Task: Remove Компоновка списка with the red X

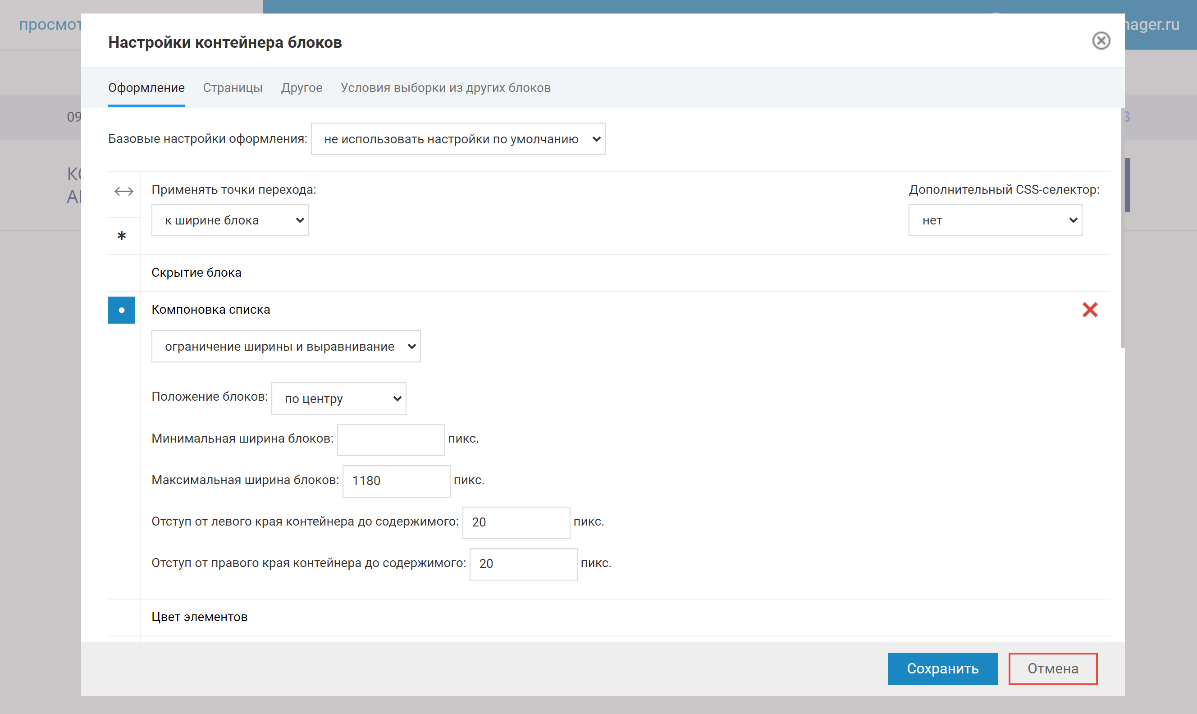Action: (x=1090, y=310)
